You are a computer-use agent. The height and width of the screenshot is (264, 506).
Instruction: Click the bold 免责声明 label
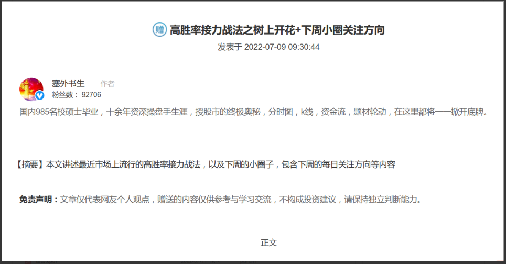coord(39,200)
